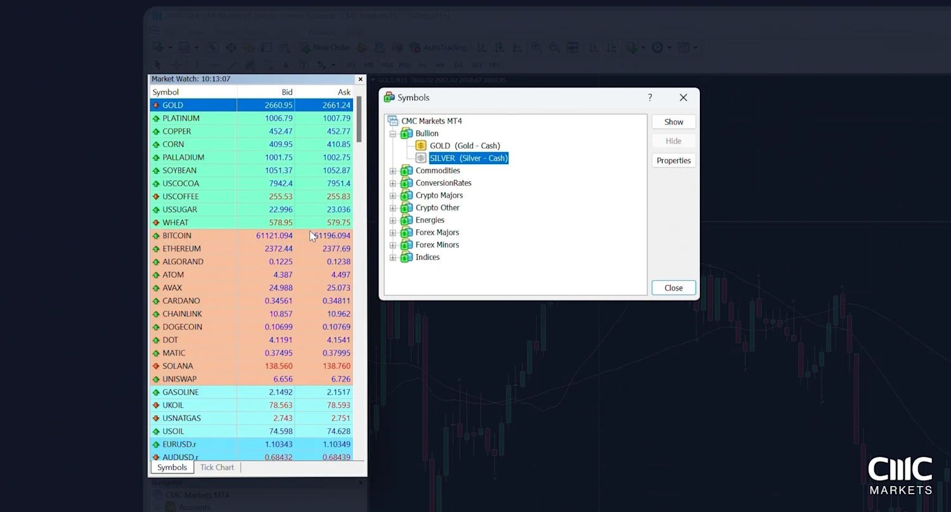The height and width of the screenshot is (512, 951).
Task: Collapse the Bullion tree node
Action: (394, 133)
